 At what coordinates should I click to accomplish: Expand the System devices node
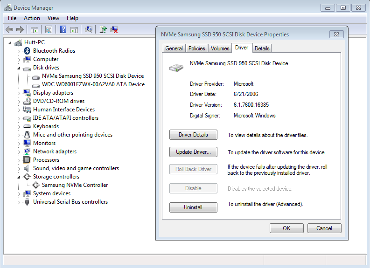click(19, 194)
